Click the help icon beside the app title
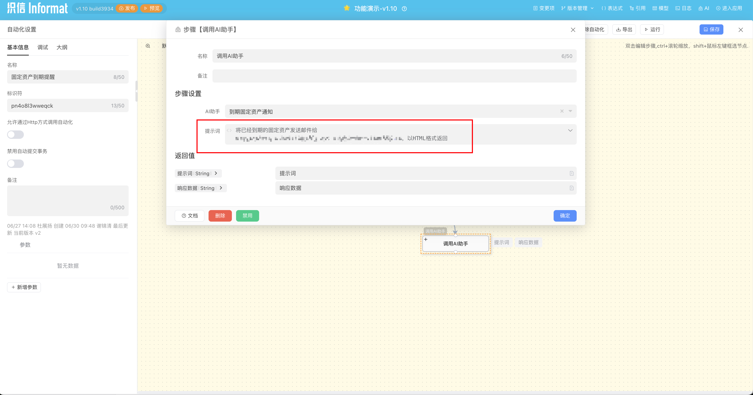 (404, 9)
